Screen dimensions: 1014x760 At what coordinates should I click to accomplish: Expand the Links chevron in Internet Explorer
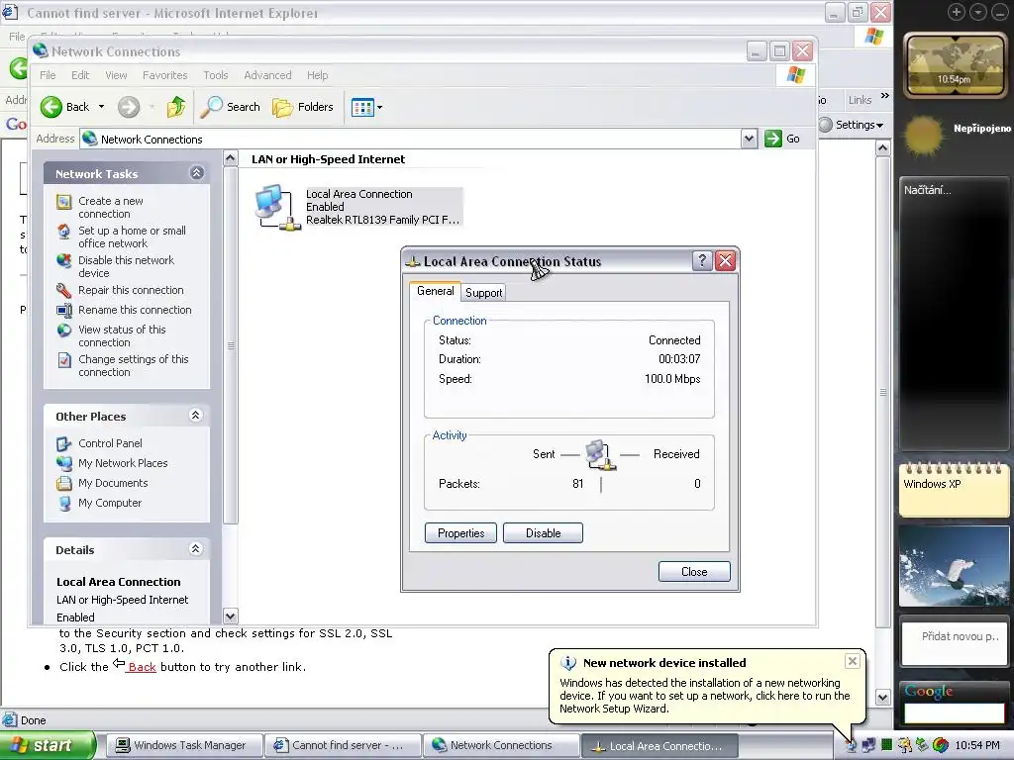tap(884, 96)
